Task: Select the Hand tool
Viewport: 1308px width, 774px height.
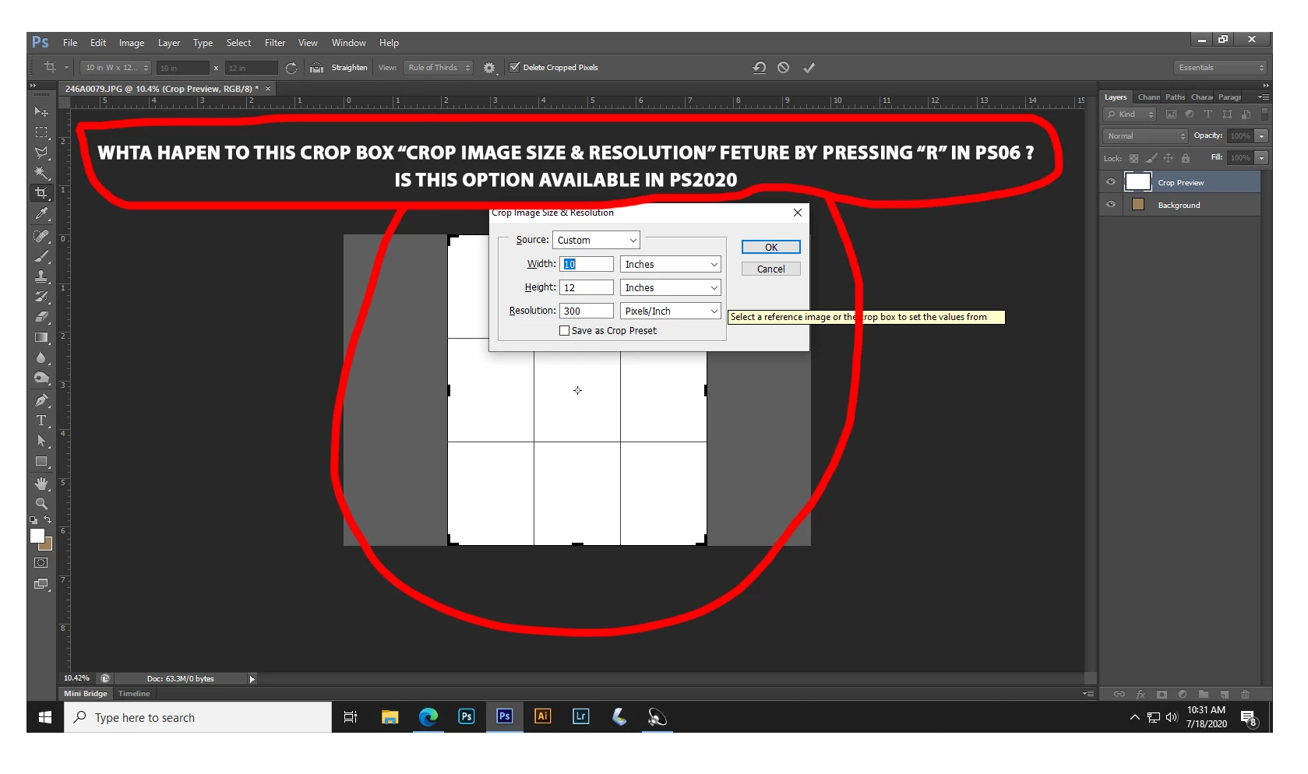Action: pyautogui.click(x=41, y=484)
